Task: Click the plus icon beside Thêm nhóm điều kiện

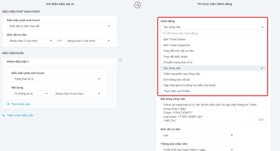Action: 4,115
